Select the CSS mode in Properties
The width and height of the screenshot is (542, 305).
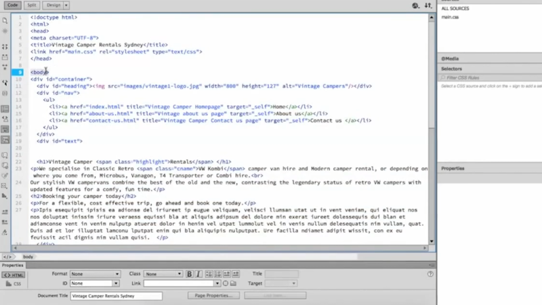click(x=14, y=284)
